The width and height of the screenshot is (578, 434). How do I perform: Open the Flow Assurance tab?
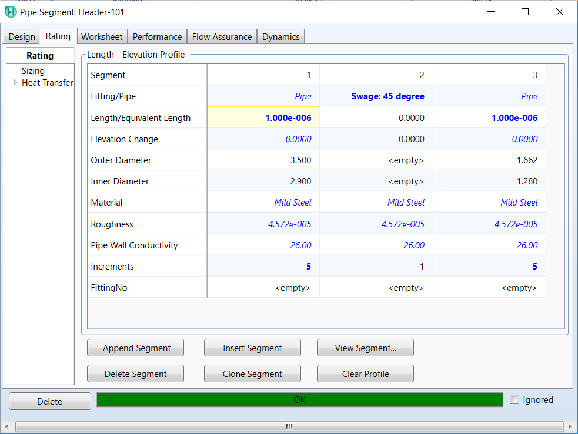222,37
